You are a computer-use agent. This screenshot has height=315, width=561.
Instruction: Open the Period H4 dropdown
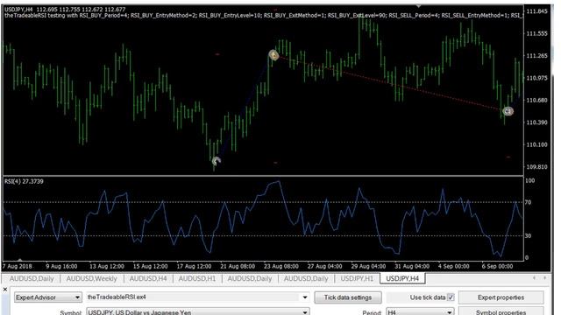coord(450,312)
